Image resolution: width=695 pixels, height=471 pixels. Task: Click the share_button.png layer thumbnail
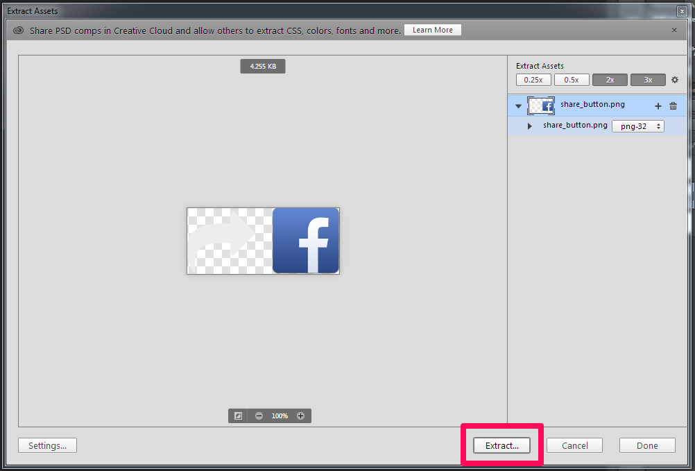(541, 106)
